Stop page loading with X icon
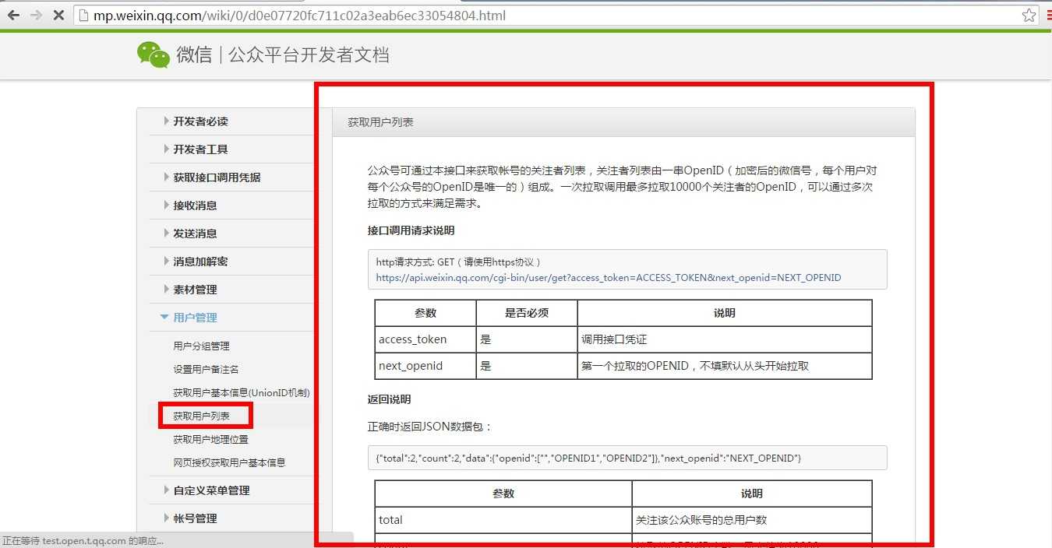 point(58,15)
